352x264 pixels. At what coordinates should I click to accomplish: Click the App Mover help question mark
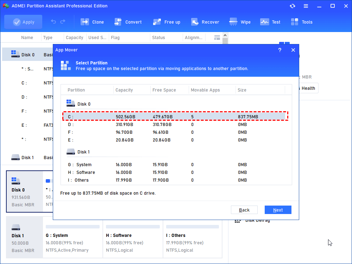(280, 50)
